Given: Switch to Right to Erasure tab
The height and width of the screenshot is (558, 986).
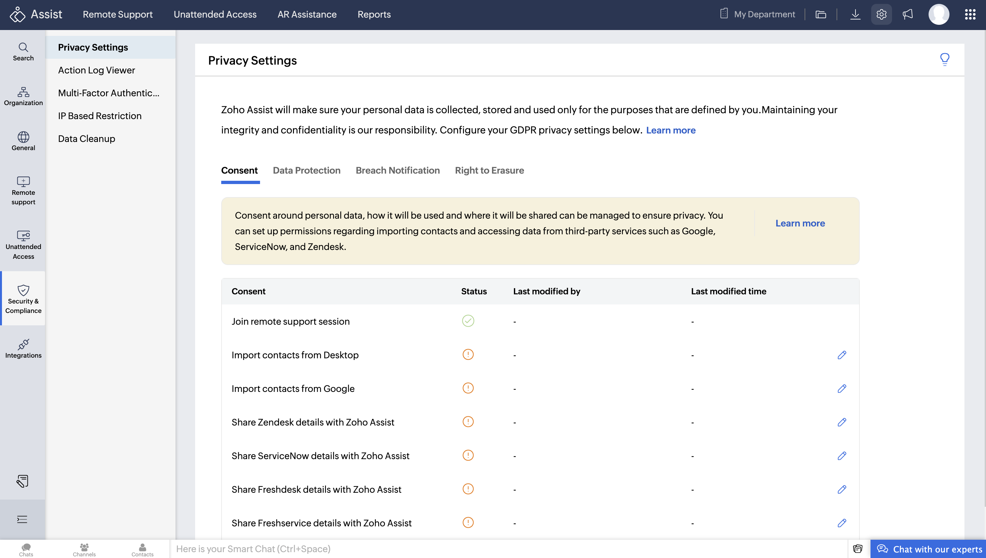Looking at the screenshot, I should (x=489, y=171).
